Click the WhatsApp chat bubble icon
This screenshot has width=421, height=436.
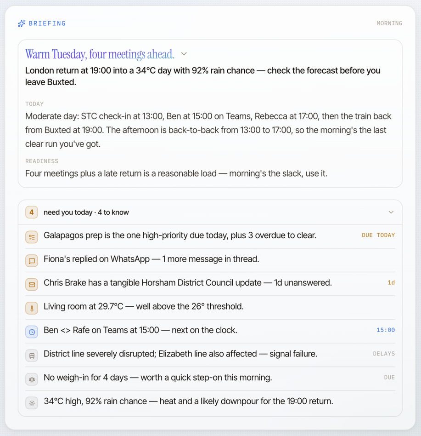[x=32, y=261]
